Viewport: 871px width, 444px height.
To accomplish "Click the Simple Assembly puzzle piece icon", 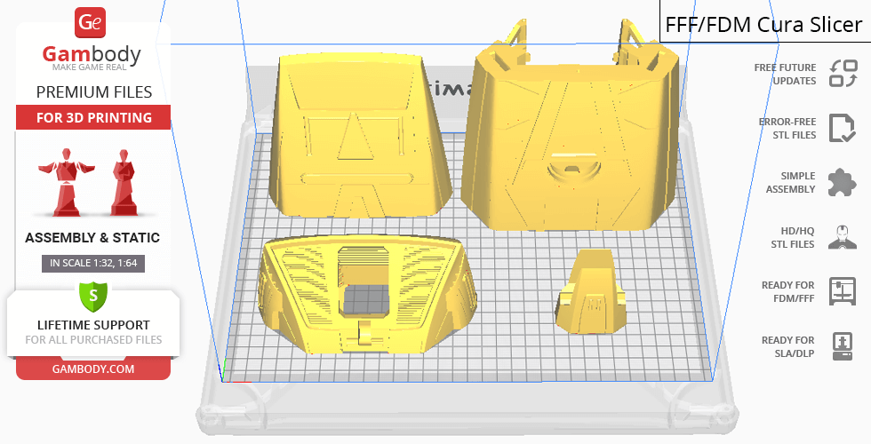I will click(x=842, y=183).
